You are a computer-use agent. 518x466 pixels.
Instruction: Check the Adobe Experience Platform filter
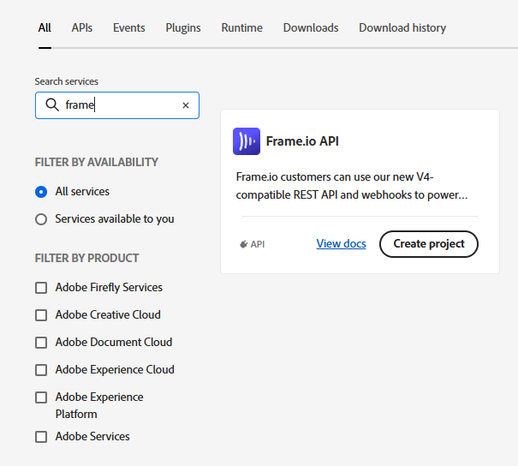click(x=41, y=397)
